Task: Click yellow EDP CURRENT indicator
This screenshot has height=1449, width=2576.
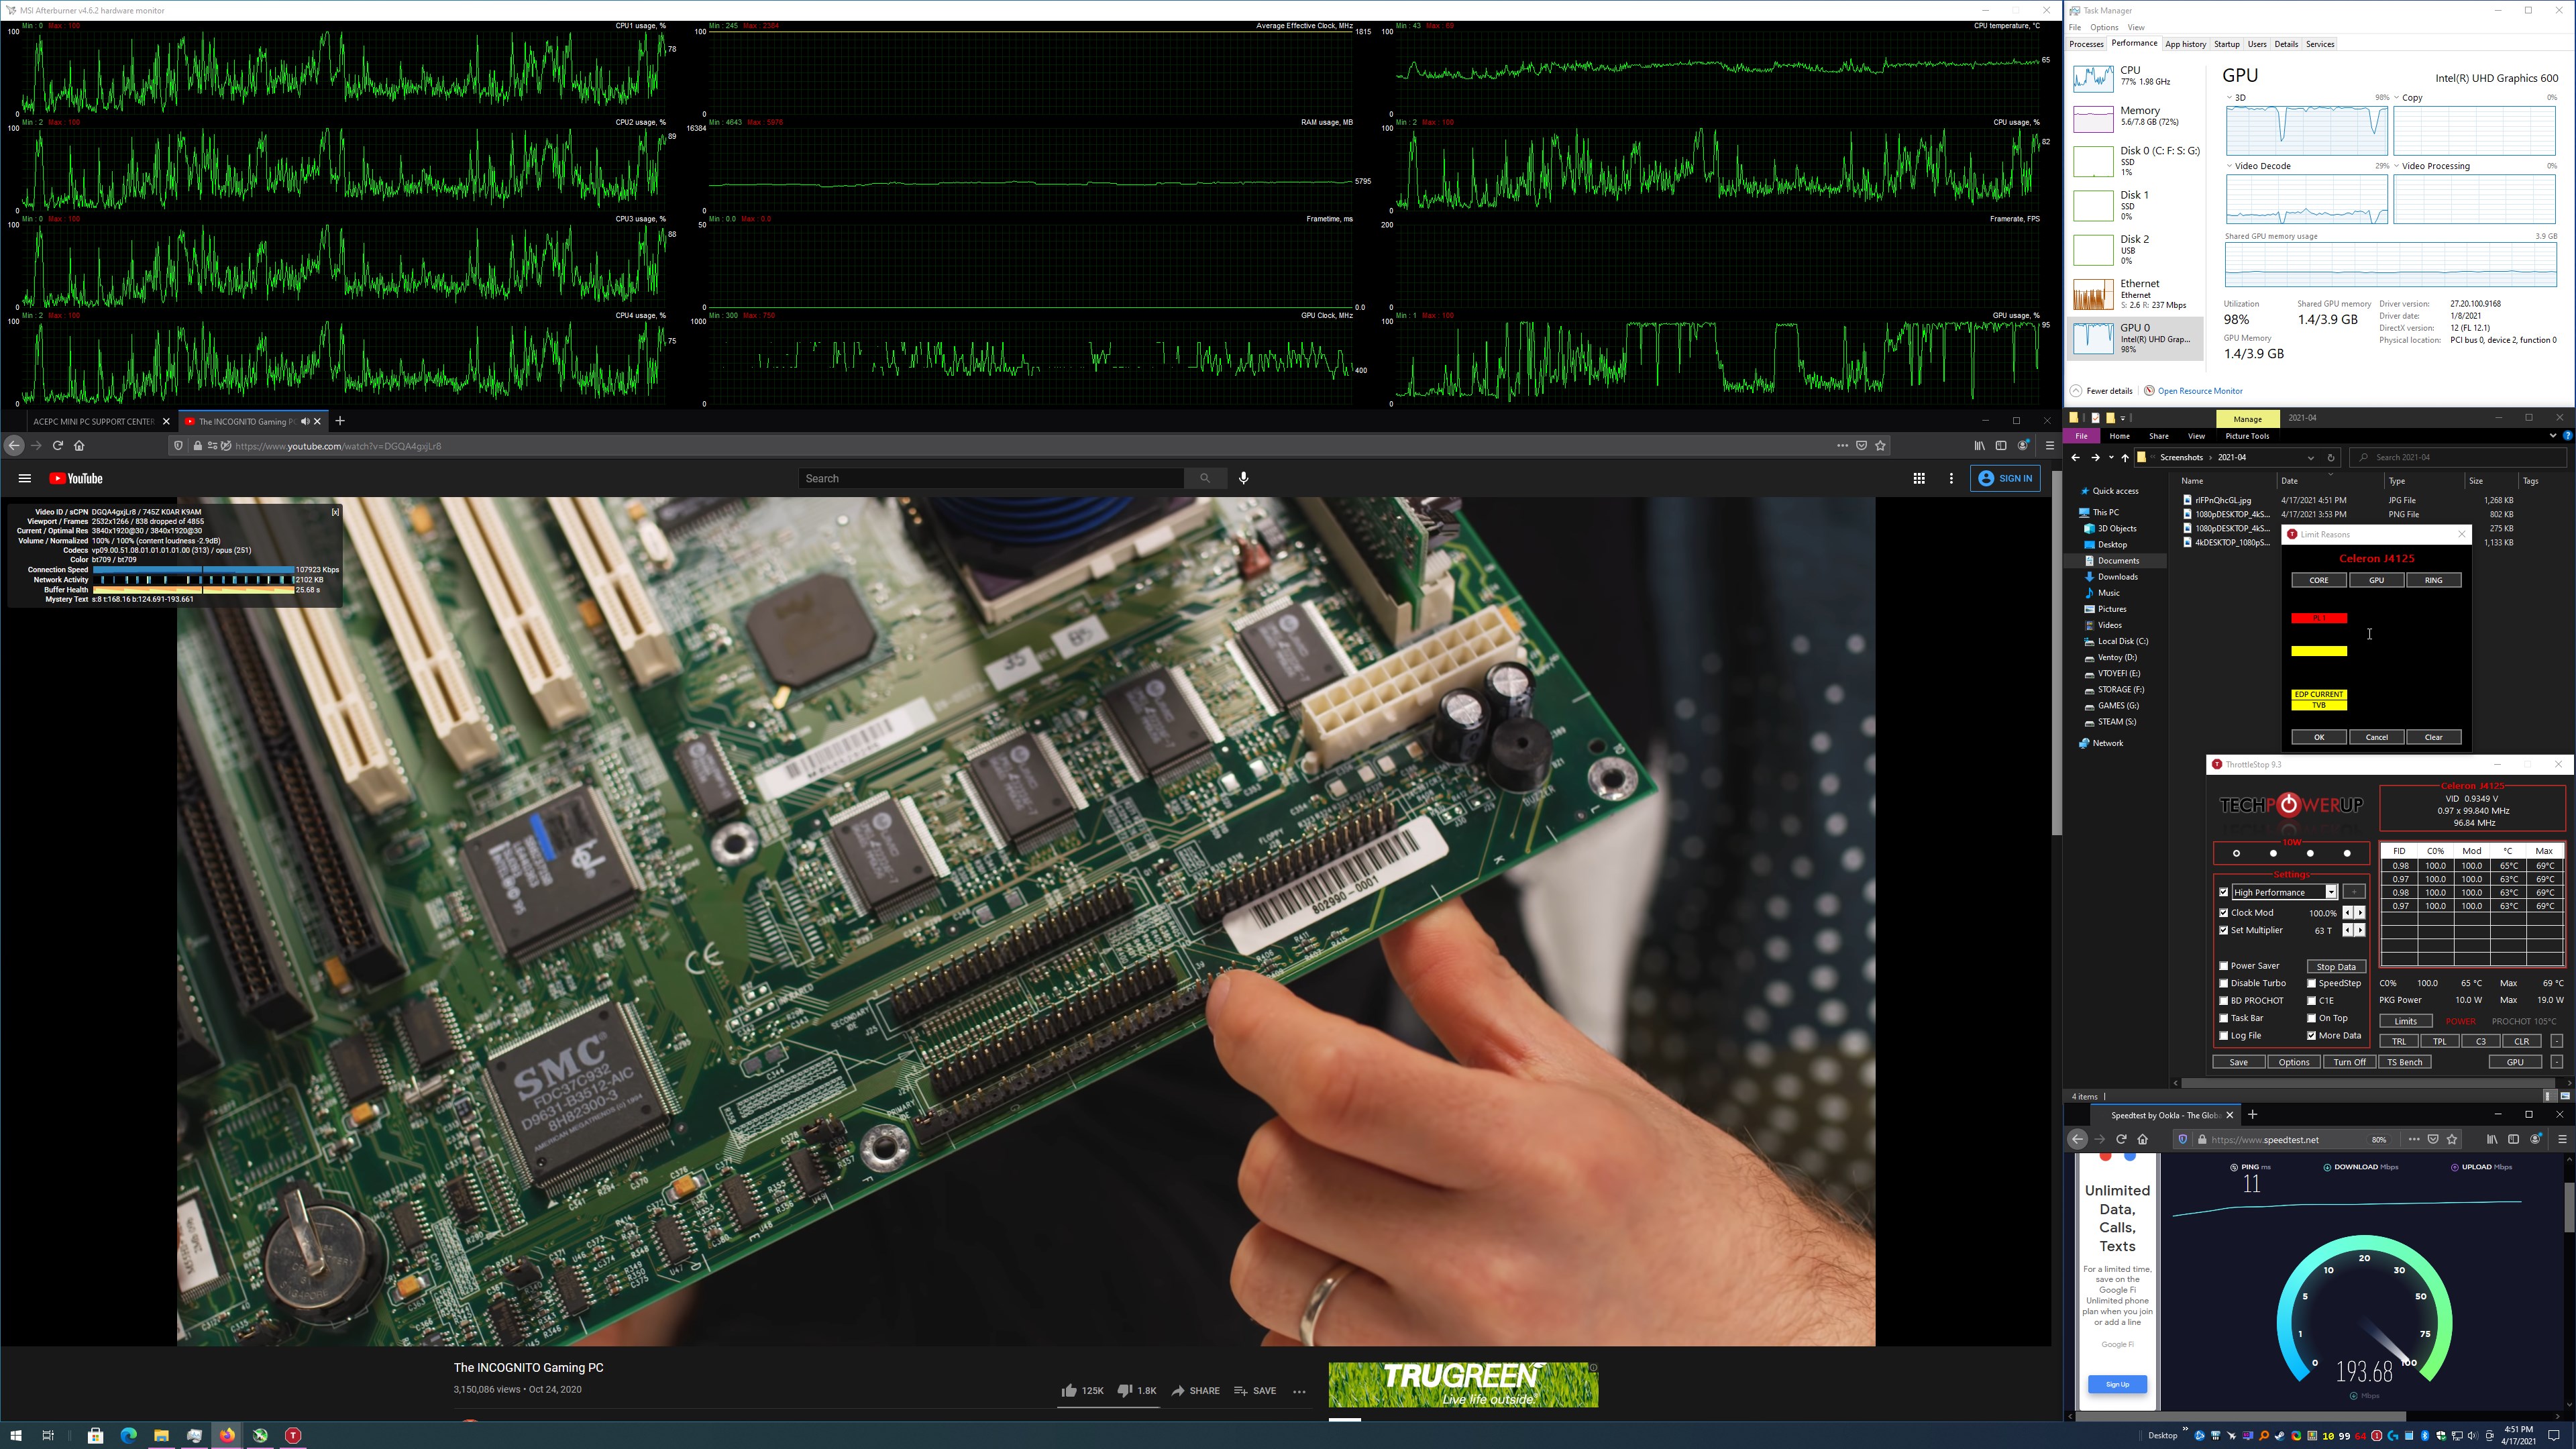Action: point(2318,694)
